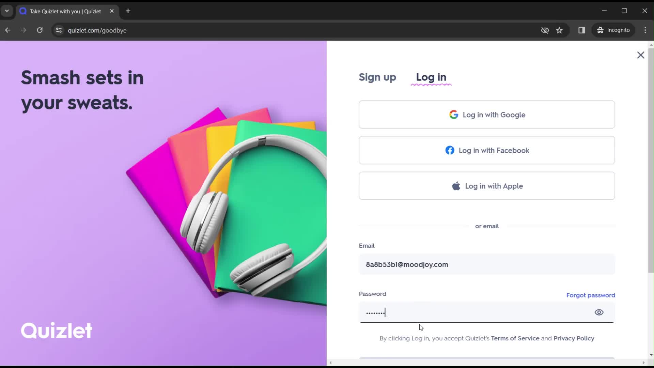Click the close modal X button
The image size is (654, 368).
[x=641, y=55]
